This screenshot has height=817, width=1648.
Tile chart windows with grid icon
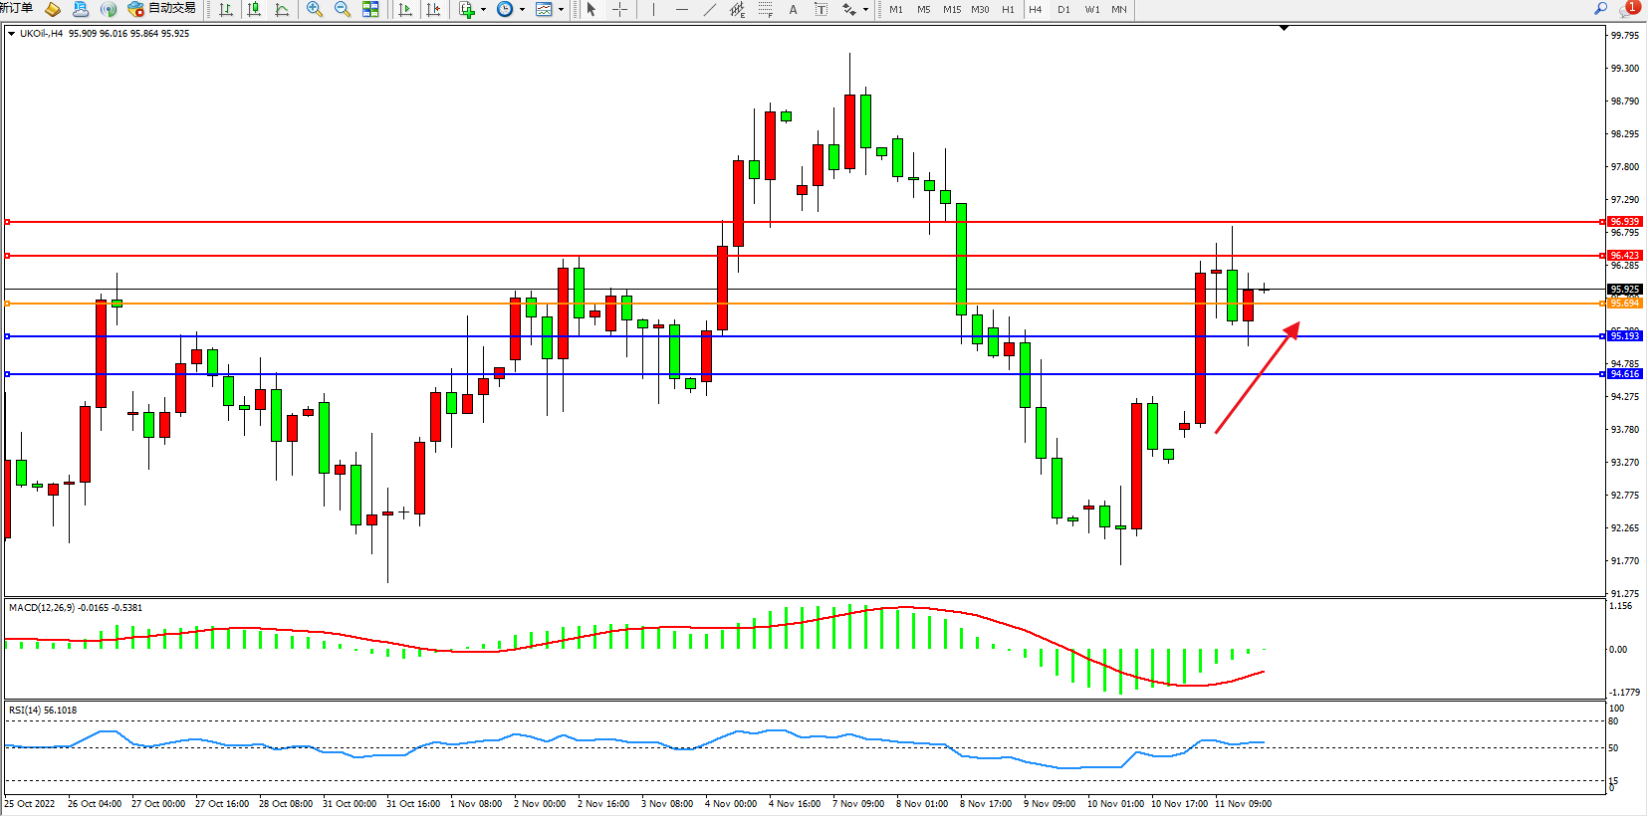click(370, 9)
